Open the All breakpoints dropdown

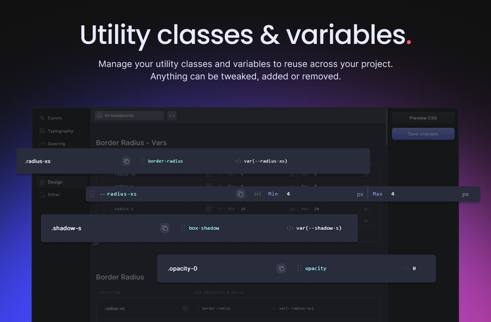pos(129,116)
